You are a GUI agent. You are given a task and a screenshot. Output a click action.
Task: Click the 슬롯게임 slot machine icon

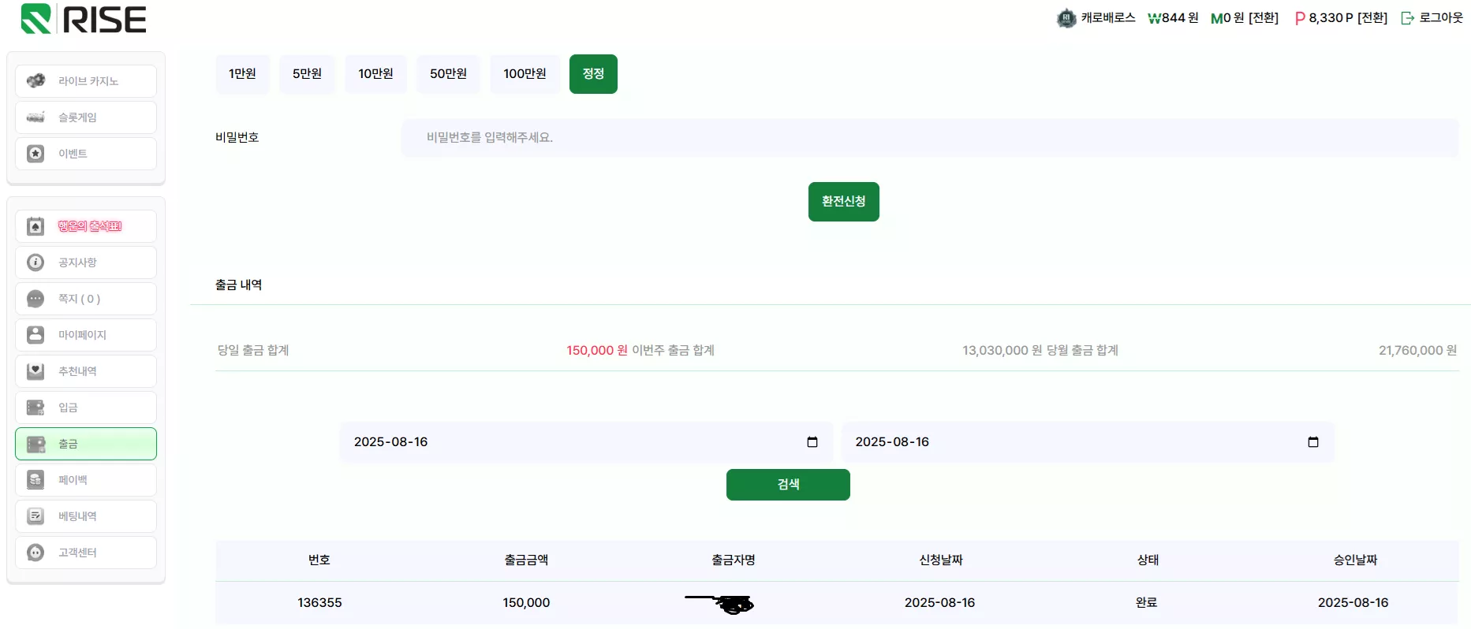tap(35, 117)
